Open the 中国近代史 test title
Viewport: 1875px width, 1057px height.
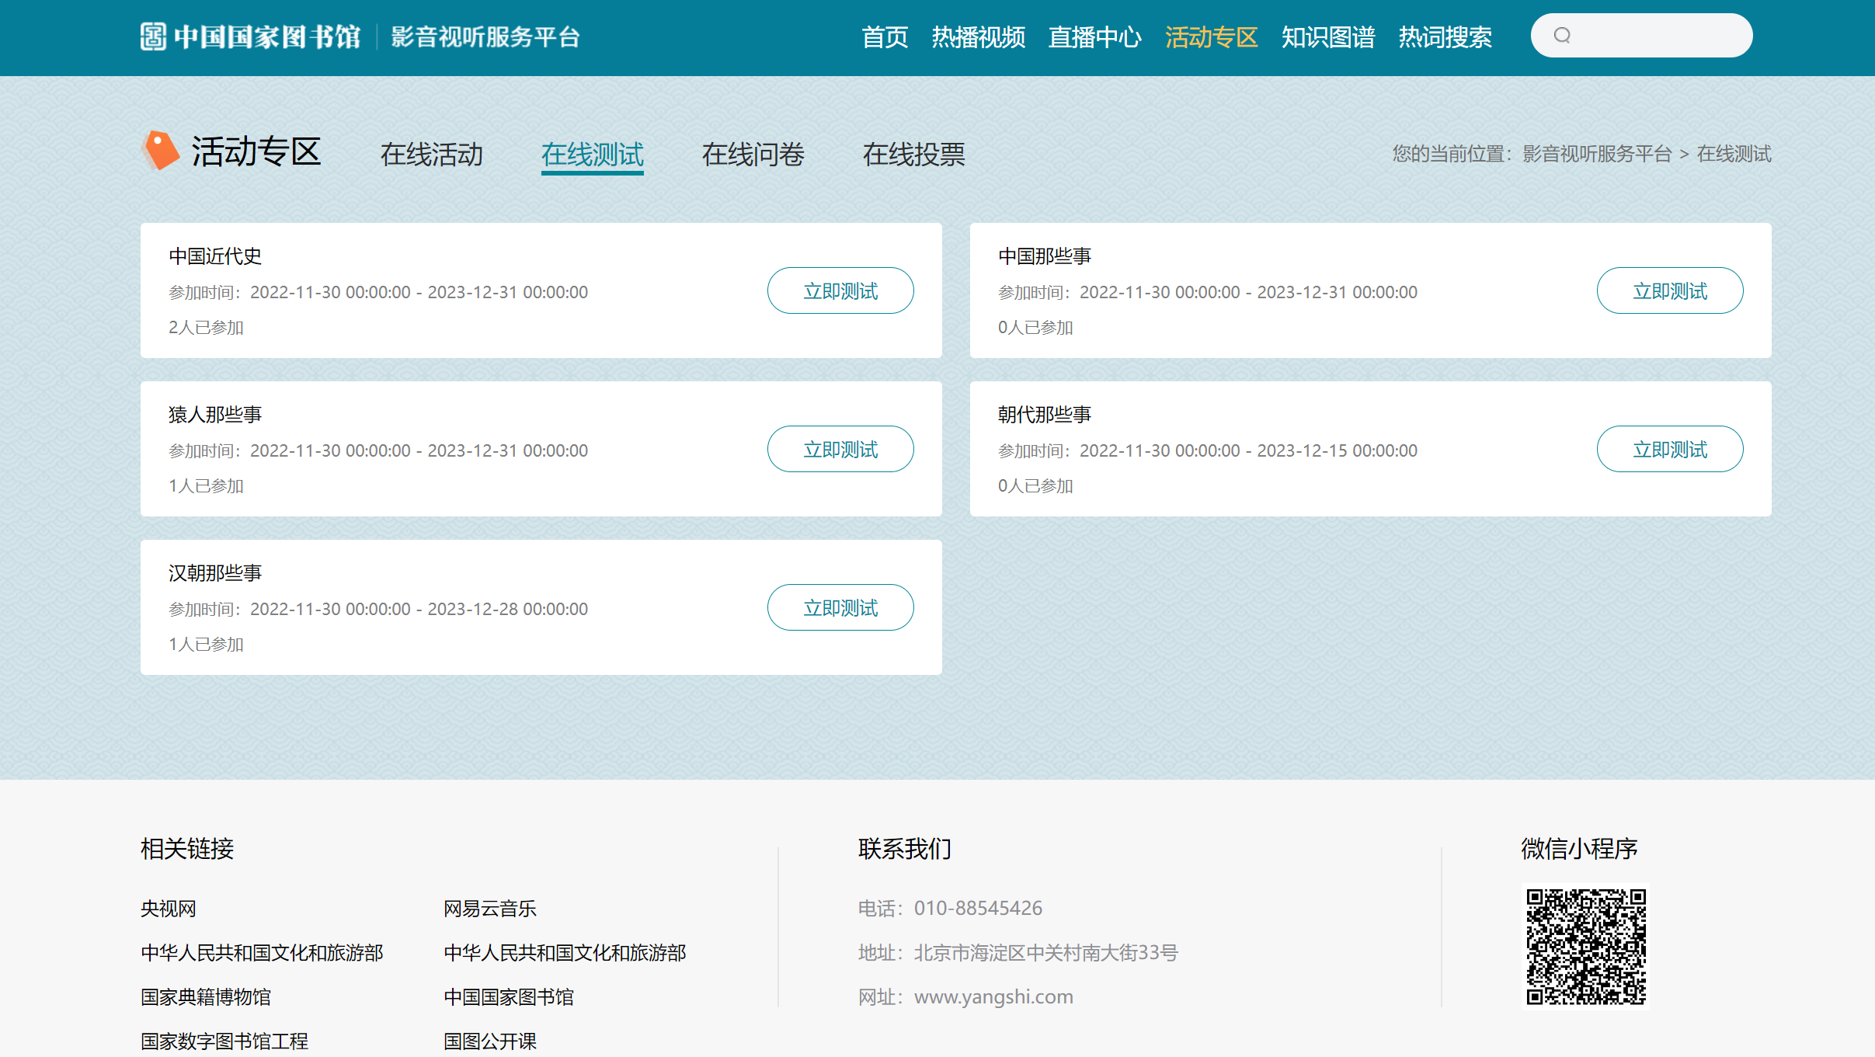tap(215, 256)
